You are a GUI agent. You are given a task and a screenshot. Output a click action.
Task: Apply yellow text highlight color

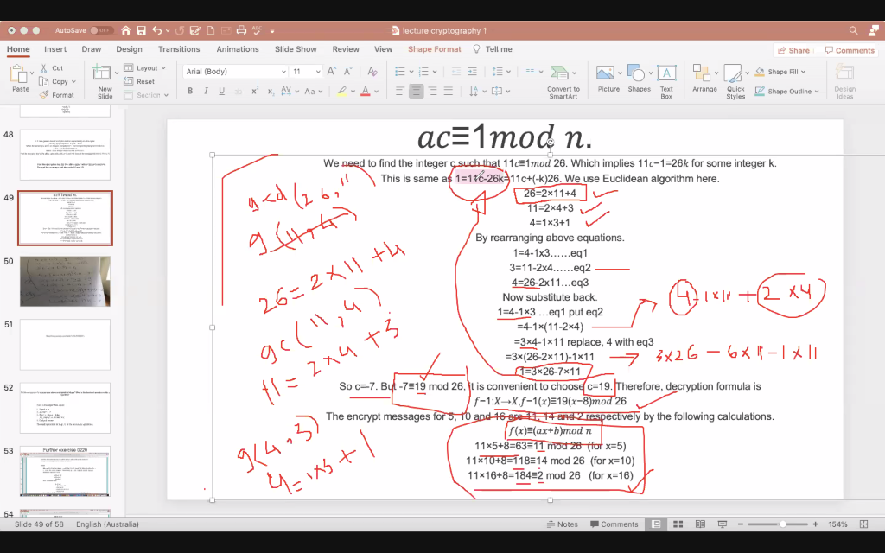pyautogui.click(x=341, y=92)
